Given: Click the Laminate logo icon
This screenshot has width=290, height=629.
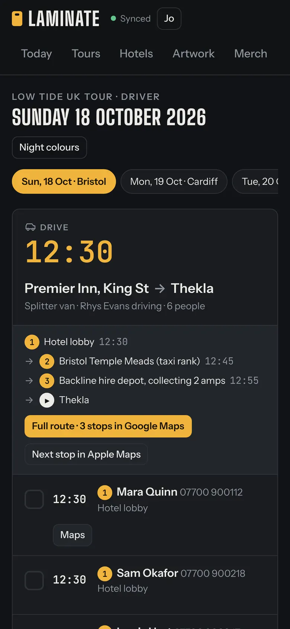Looking at the screenshot, I should tap(17, 19).
